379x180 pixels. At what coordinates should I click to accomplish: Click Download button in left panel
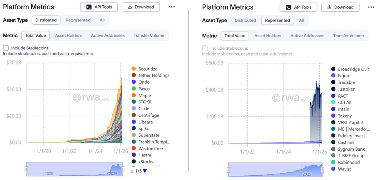coord(141,7)
